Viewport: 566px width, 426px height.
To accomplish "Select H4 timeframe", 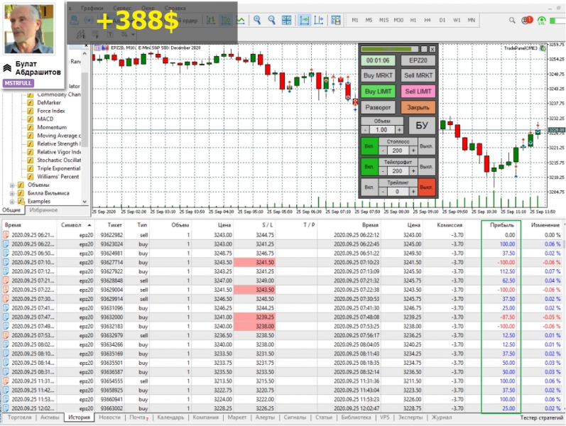I will click(428, 20).
